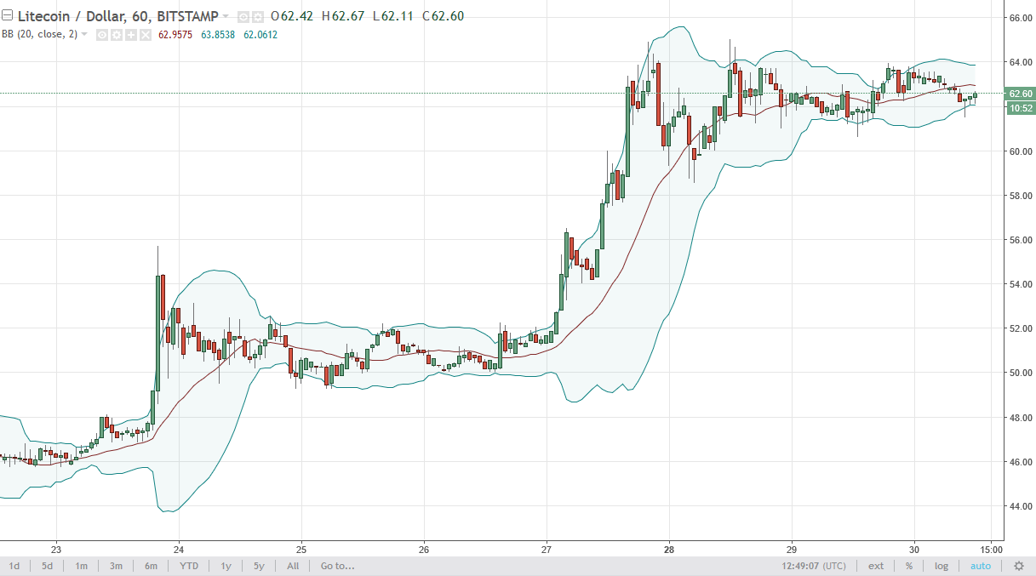Toggle auto scale mode
Image resolution: width=1036 pixels, height=576 pixels.
pos(981,566)
